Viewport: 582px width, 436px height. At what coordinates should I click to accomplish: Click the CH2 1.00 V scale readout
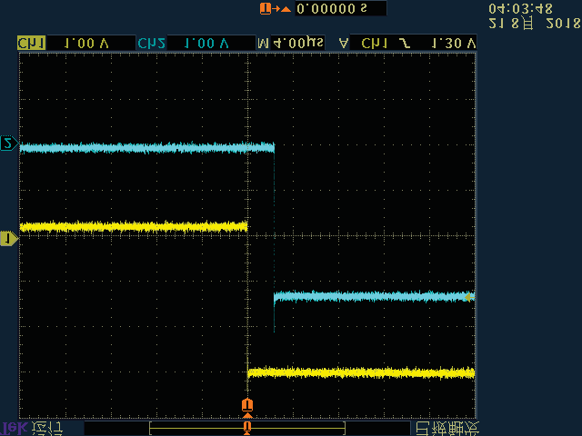206,43
